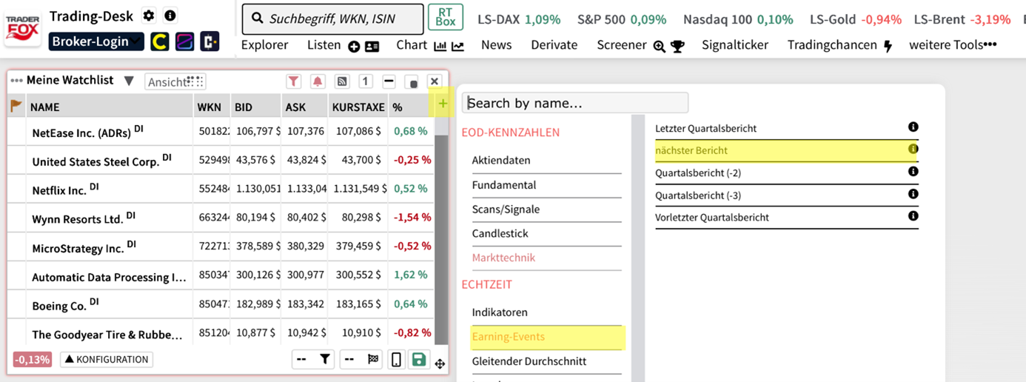
Task: Click info icon for nächster Bericht
Action: coord(913,149)
